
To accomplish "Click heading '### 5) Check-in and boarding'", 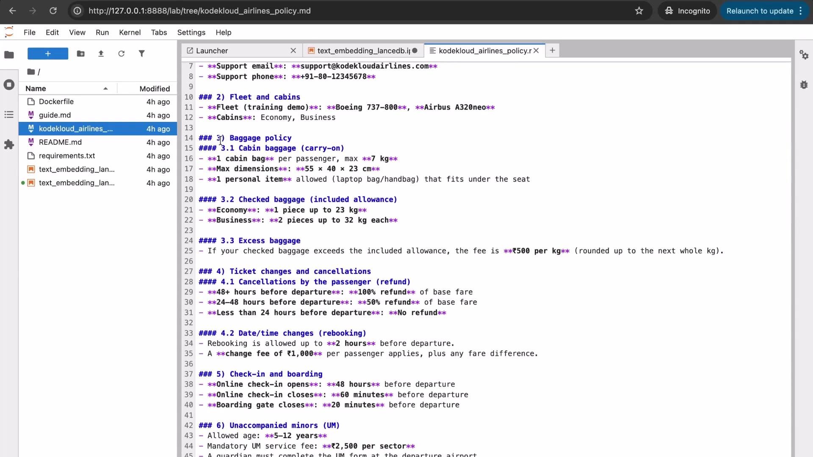I will tap(260, 374).
